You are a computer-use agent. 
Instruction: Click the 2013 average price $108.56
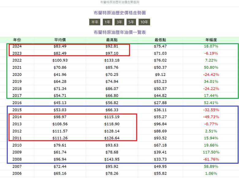[60, 124]
